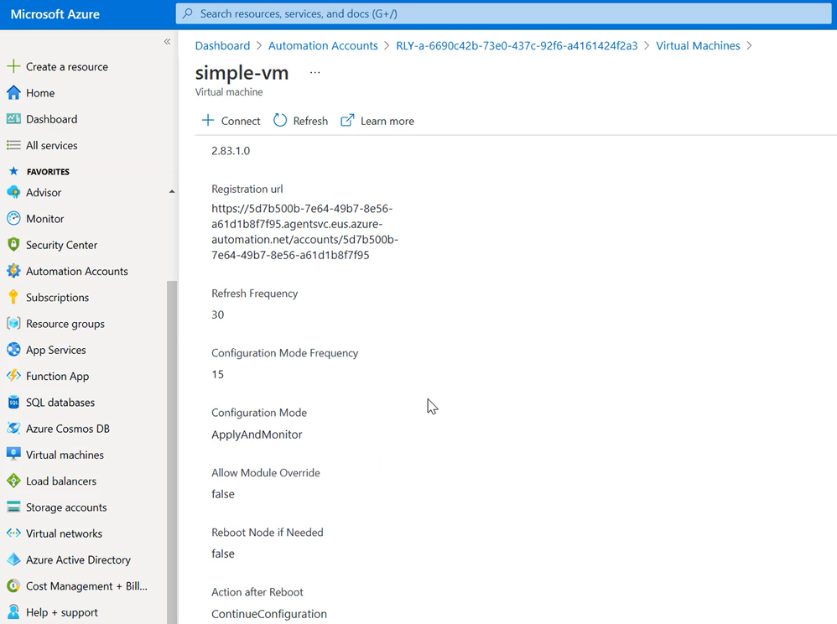Viewport: 837px width, 624px height.
Task: Click the version value 2.83.1.0
Action: [230, 150]
